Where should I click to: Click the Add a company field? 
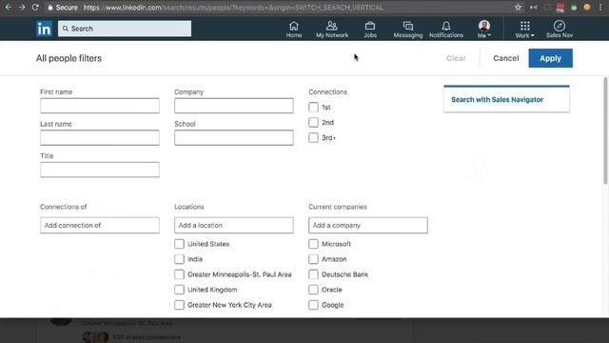point(368,225)
